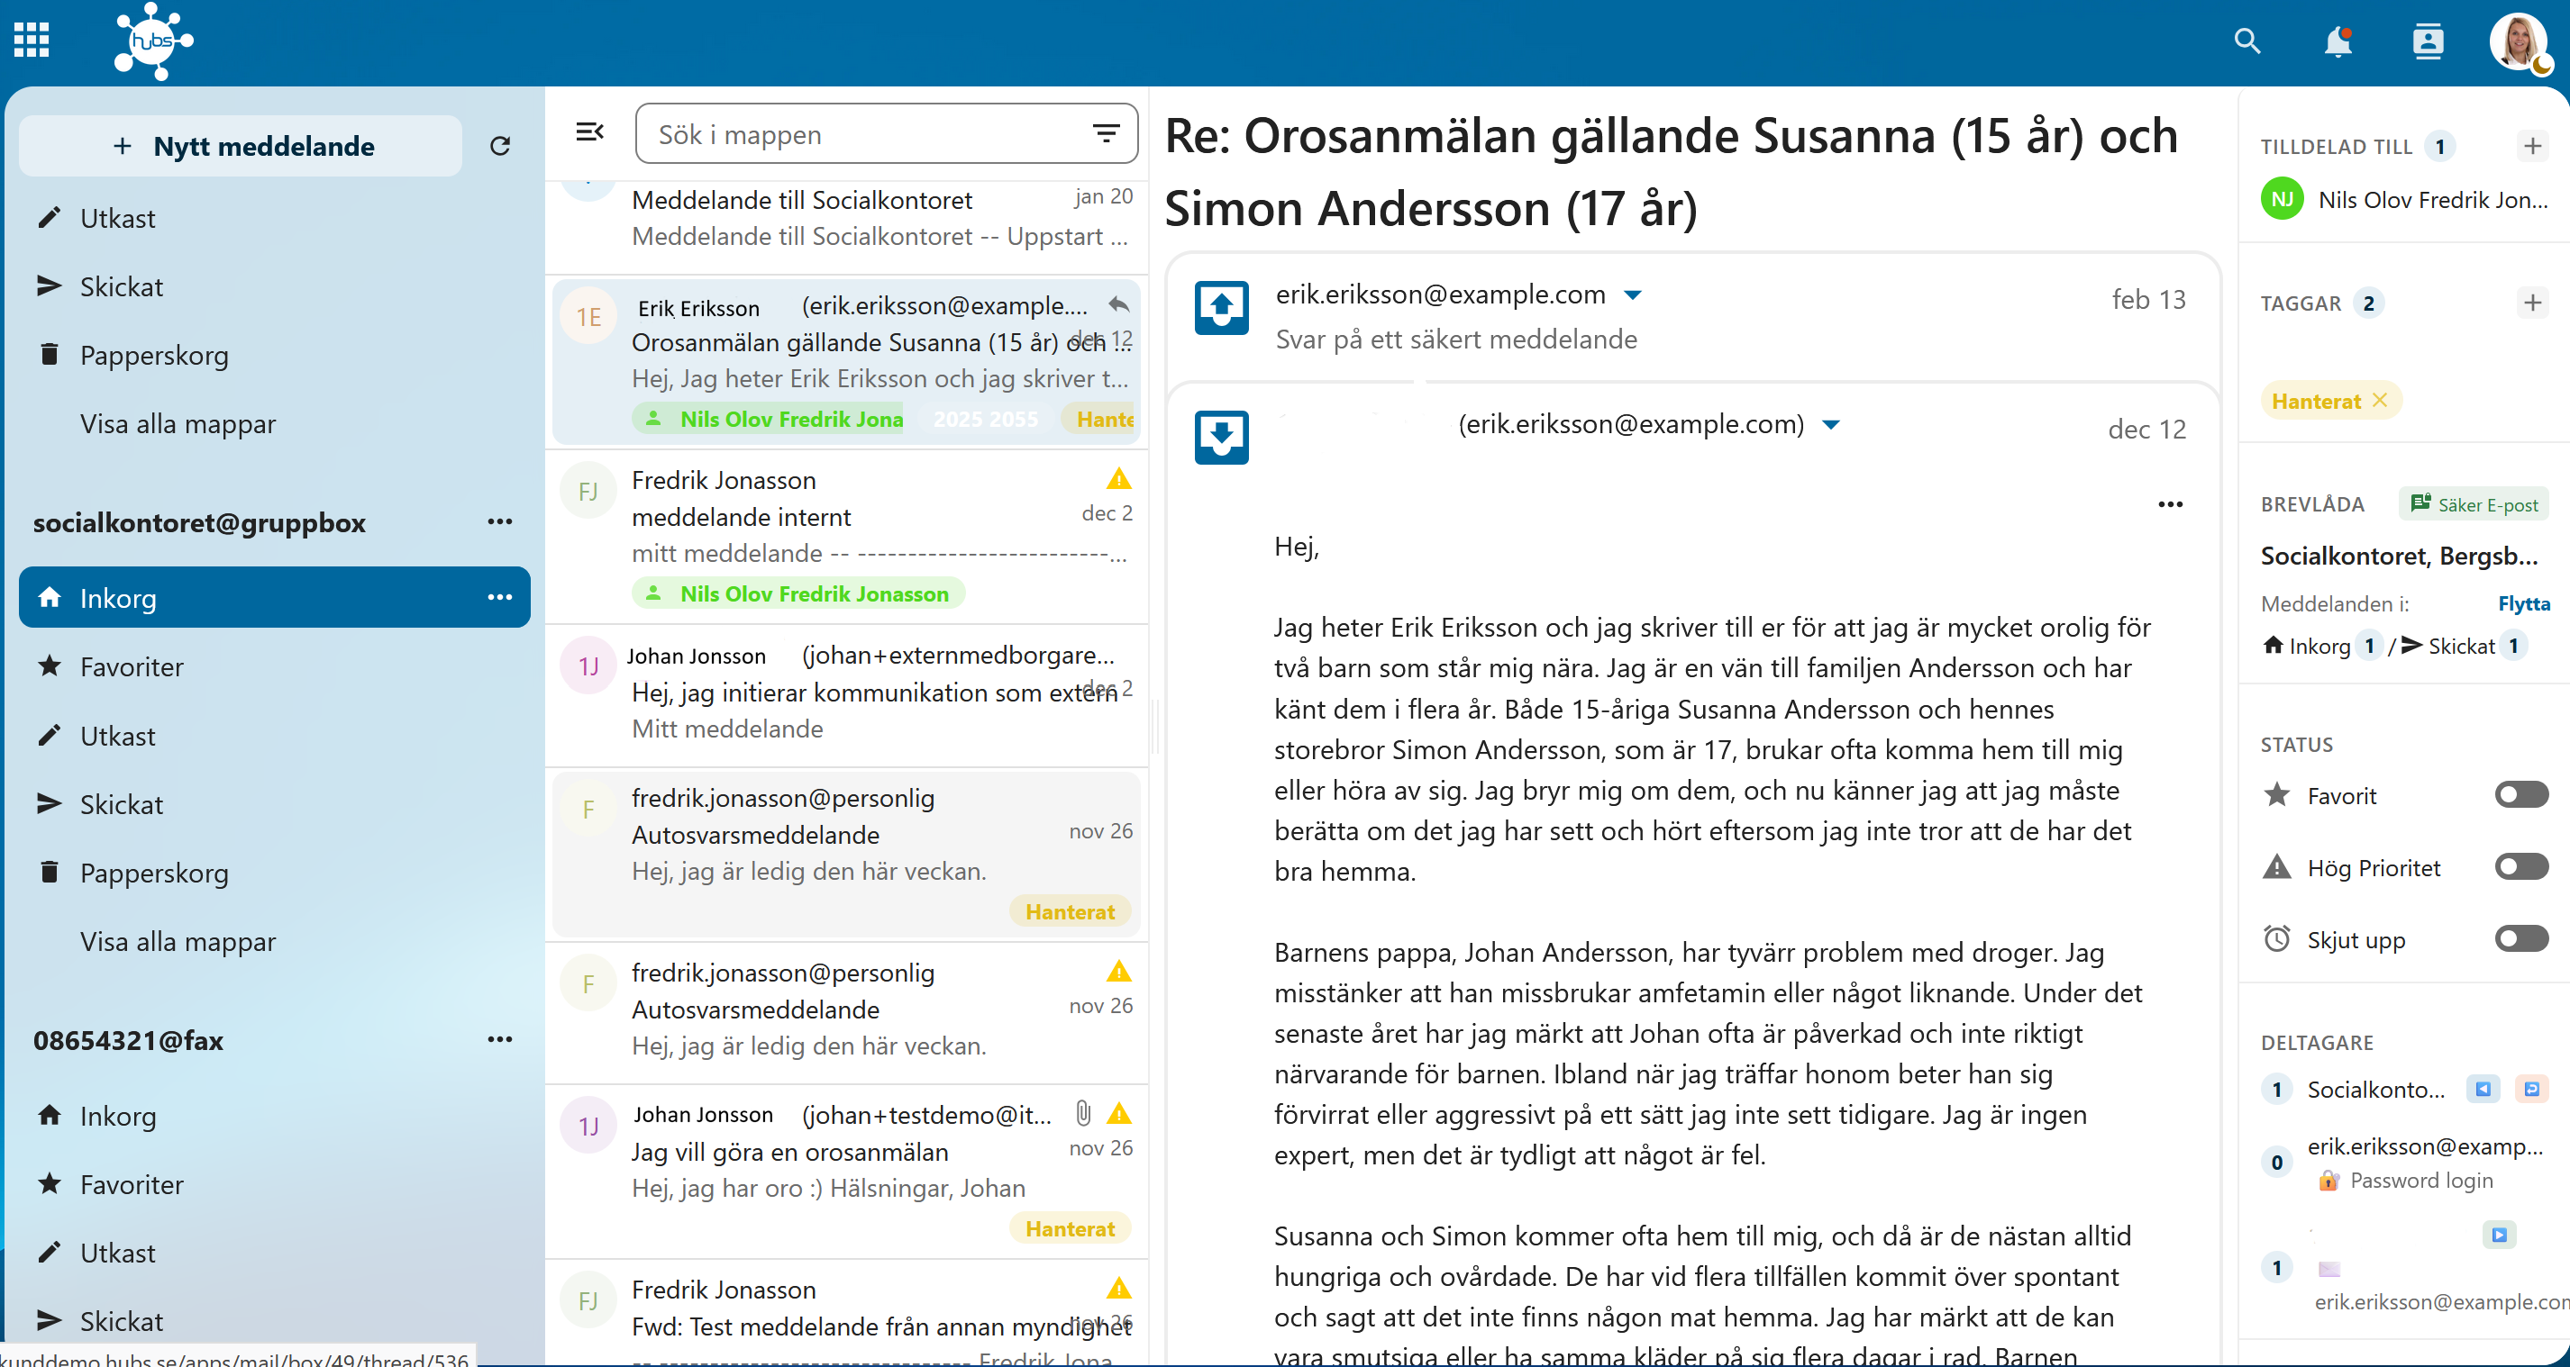Open fax account Utkast folder
The width and height of the screenshot is (2570, 1367).
[276, 1253]
